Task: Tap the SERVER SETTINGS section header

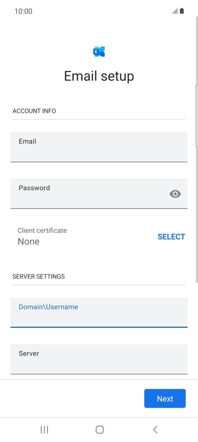Action: click(x=39, y=276)
